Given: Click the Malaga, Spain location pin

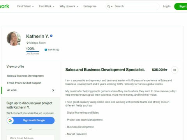Looking at the screenshot, I should pyautogui.click(x=28, y=43).
